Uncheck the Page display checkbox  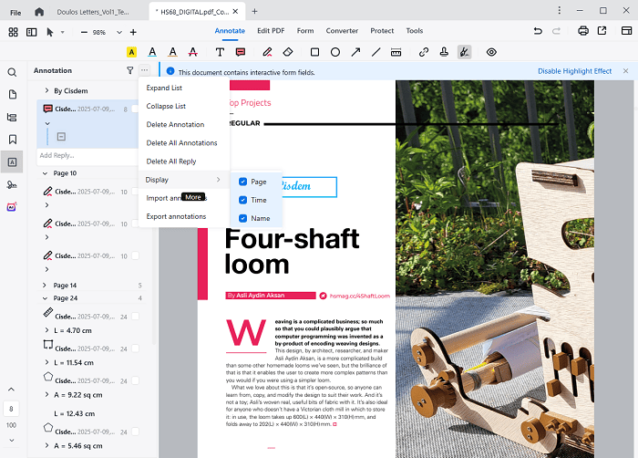click(x=243, y=182)
